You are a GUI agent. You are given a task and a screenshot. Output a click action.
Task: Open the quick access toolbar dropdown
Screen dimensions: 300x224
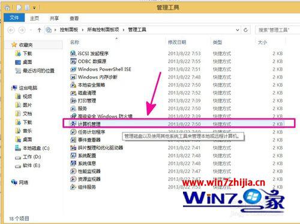point(34,8)
